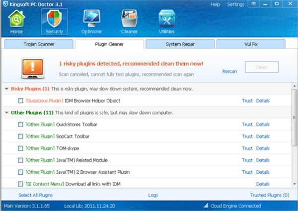Switch to the System Repair tab
Viewport: 298px width, 211px height.
click(x=180, y=44)
